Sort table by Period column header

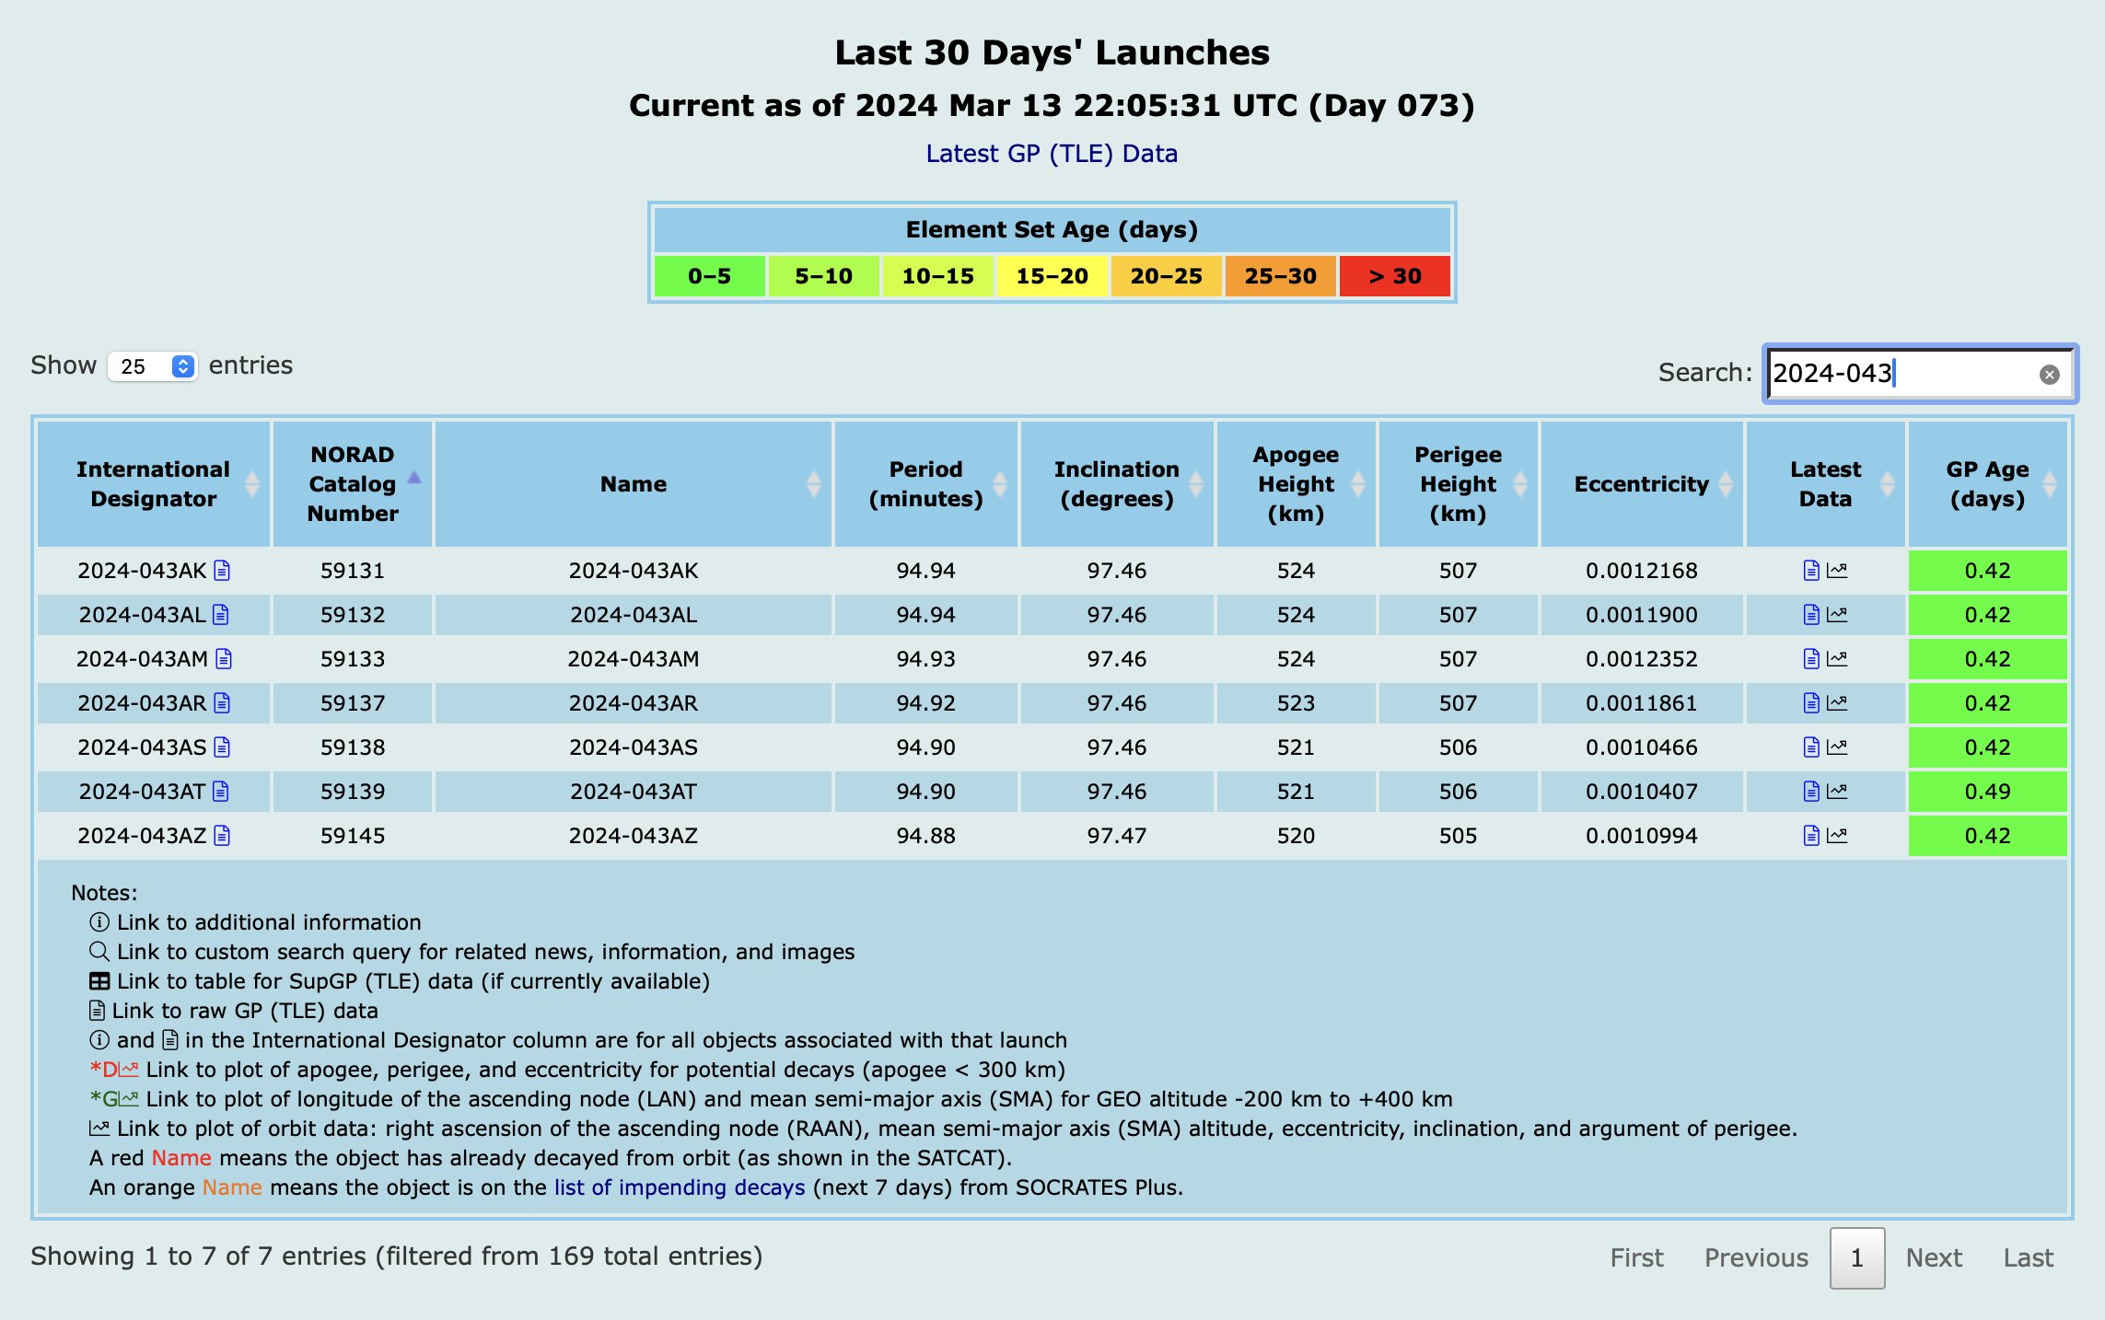pyautogui.click(x=925, y=484)
